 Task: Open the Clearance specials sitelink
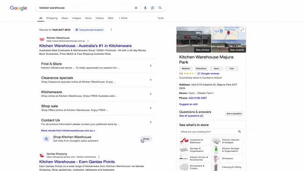tap(57, 78)
